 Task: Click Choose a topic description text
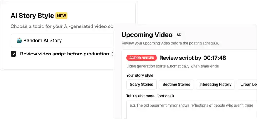(62, 26)
